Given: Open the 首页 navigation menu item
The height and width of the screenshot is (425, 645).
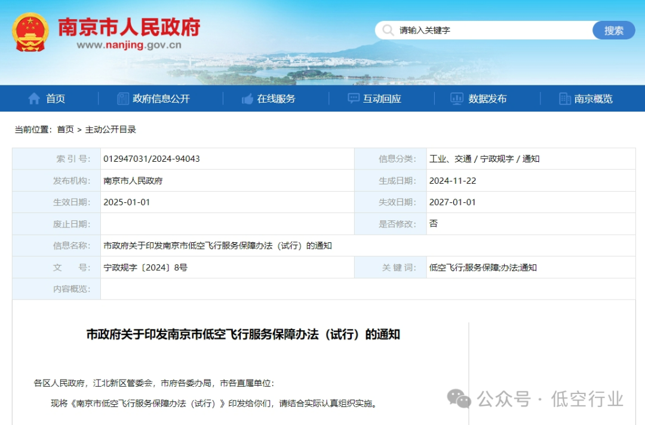Looking at the screenshot, I should click(55, 98).
